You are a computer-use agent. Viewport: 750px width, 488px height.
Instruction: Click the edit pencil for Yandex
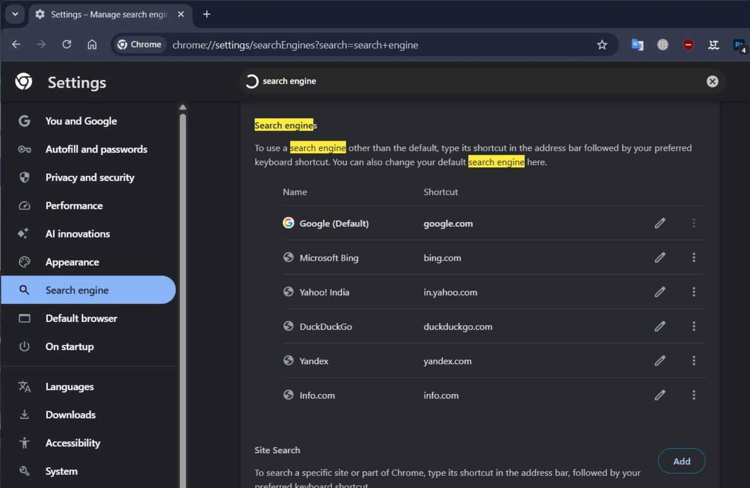(x=659, y=361)
